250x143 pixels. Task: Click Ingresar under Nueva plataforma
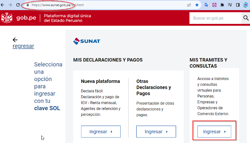[101, 131]
